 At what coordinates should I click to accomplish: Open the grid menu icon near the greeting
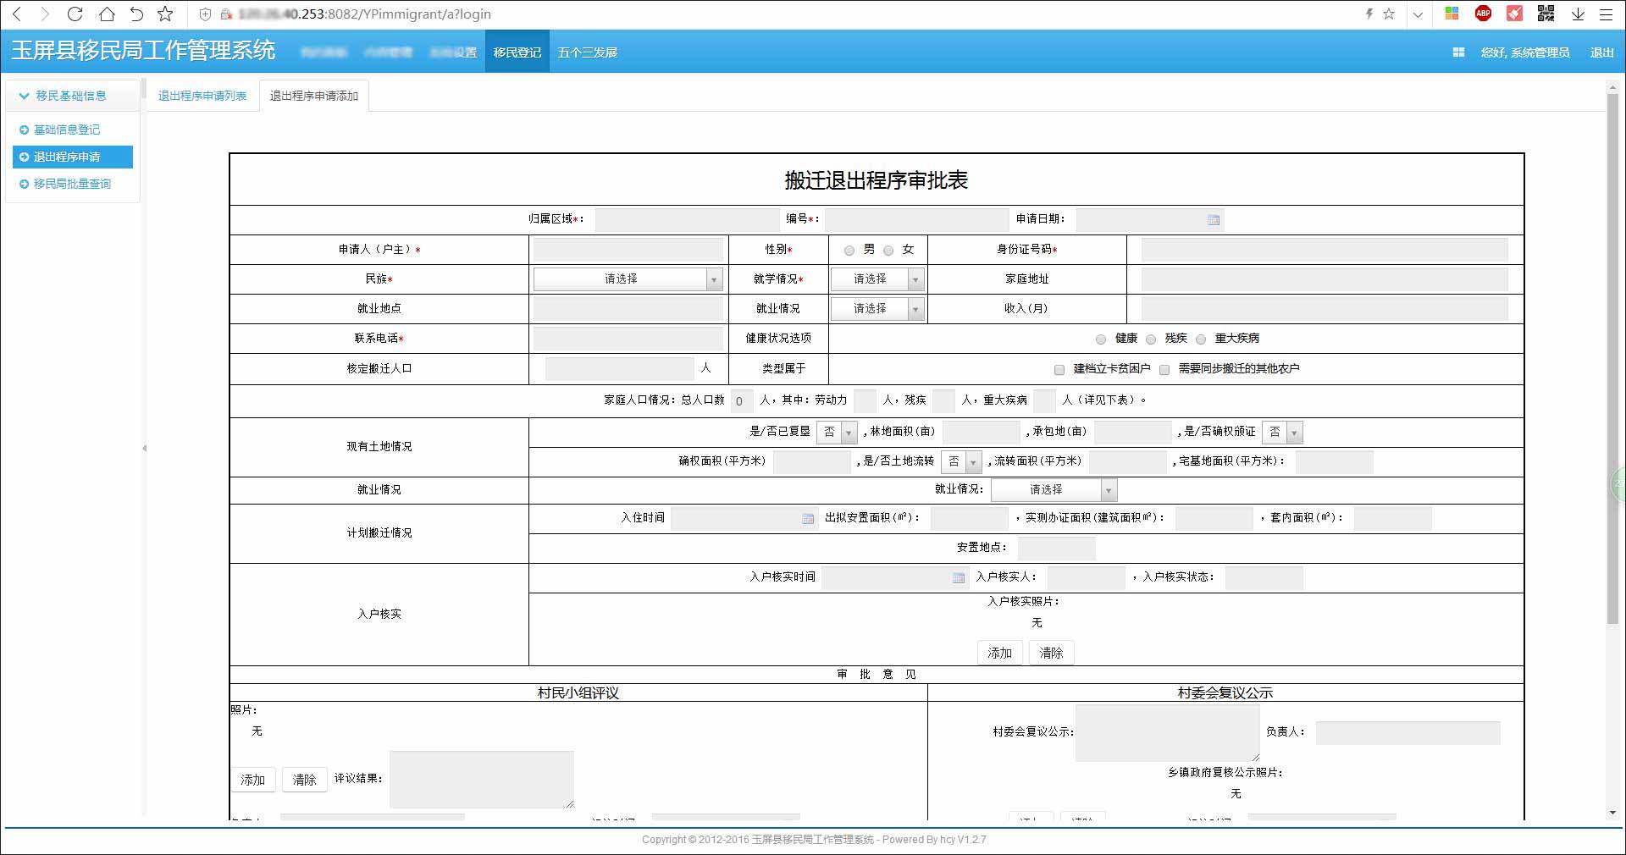point(1458,52)
